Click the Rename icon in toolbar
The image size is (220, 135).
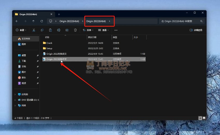click(x=59, y=30)
